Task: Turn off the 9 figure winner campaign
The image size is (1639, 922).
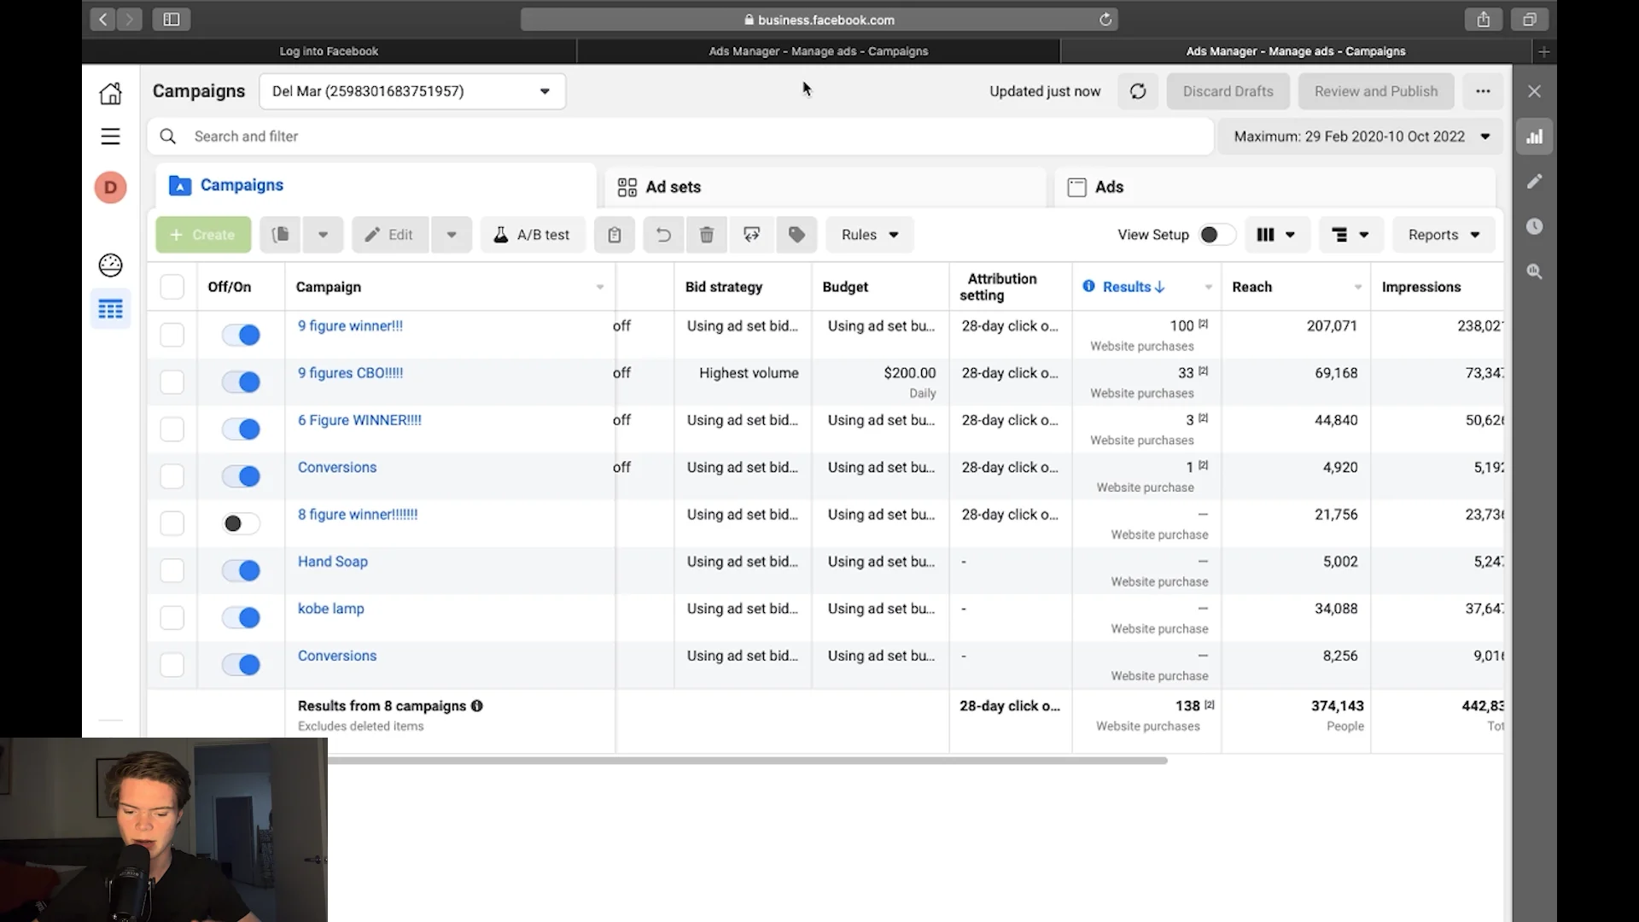Action: (x=241, y=335)
